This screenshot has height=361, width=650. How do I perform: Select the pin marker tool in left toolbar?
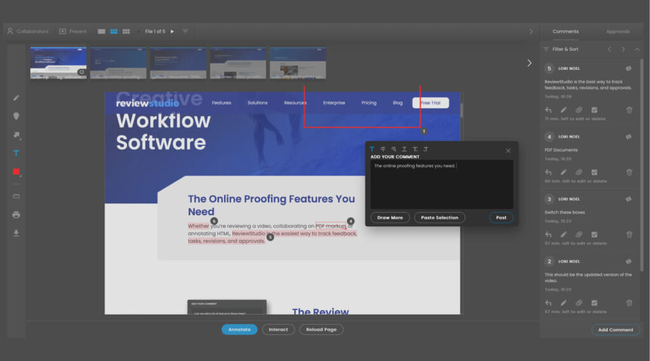[x=16, y=116]
